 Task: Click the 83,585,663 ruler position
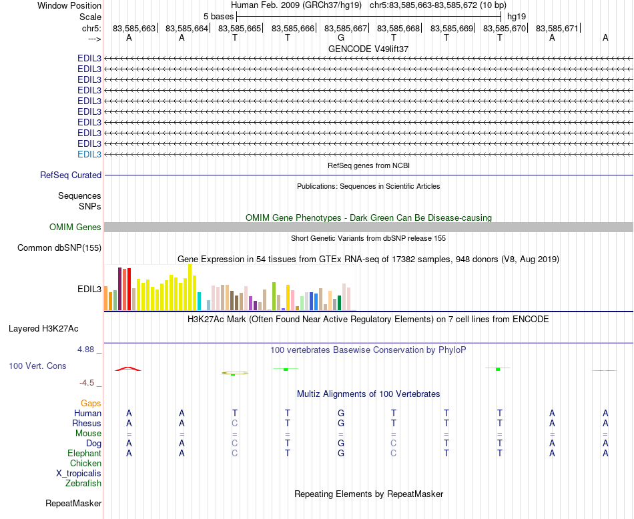click(134, 28)
